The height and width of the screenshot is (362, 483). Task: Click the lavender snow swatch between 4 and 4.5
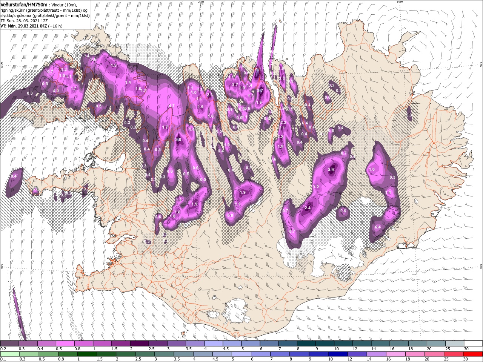(x=214, y=344)
